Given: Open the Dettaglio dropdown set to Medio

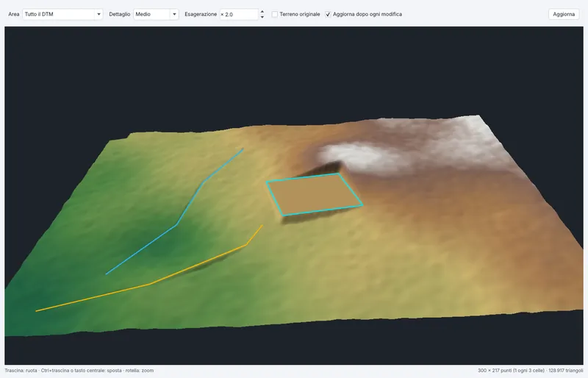Looking at the screenshot, I should 156,14.
